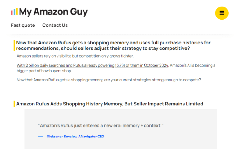Click the quote about memory + context
Screen dimensions: 240x149
tap(101, 126)
